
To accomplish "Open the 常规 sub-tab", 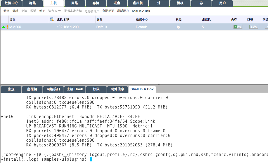I will pyautogui.click(x=11, y=89).
